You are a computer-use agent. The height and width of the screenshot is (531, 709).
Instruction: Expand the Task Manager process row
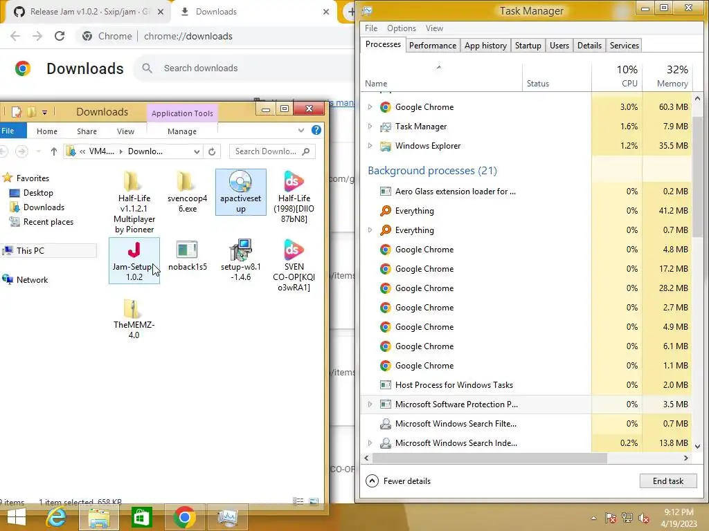(x=370, y=127)
